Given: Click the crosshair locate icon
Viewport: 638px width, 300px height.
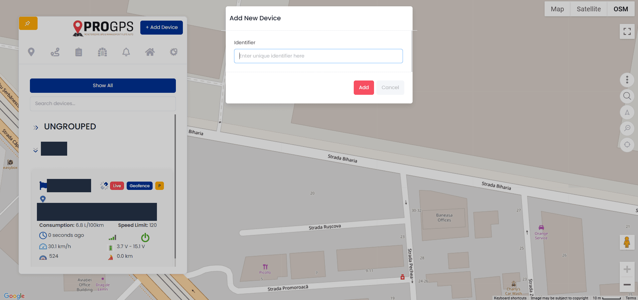Looking at the screenshot, I should pos(627,145).
